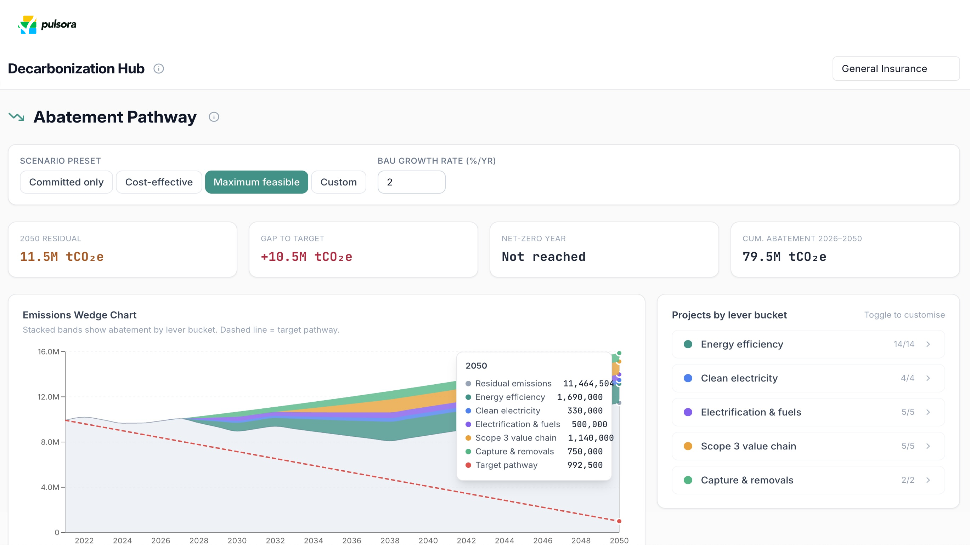The image size is (970, 545).
Task: Click the BAU growth rate input field
Action: 411,182
